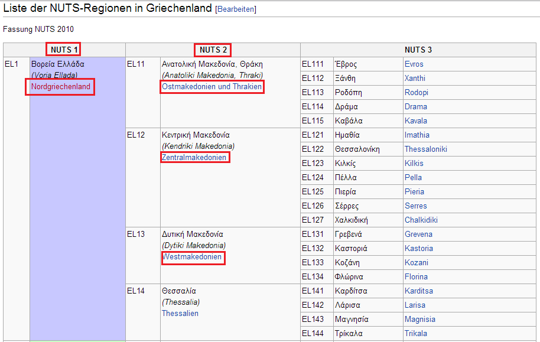Open the Nordgriechenland link
This screenshot has height=342, width=540.
(61, 86)
